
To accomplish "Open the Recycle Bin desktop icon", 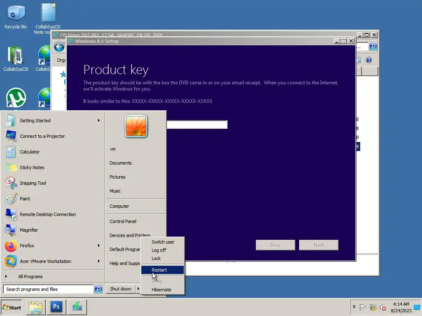I will [16, 16].
